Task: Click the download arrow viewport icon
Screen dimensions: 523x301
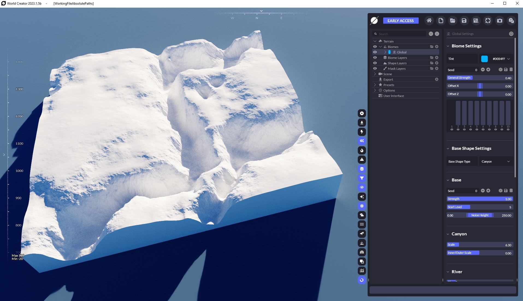Action: pyautogui.click(x=362, y=123)
